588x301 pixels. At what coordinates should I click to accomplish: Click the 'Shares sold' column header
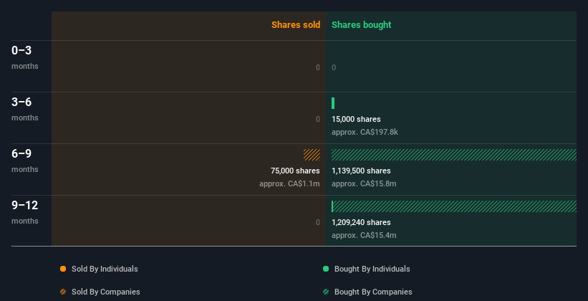296,25
